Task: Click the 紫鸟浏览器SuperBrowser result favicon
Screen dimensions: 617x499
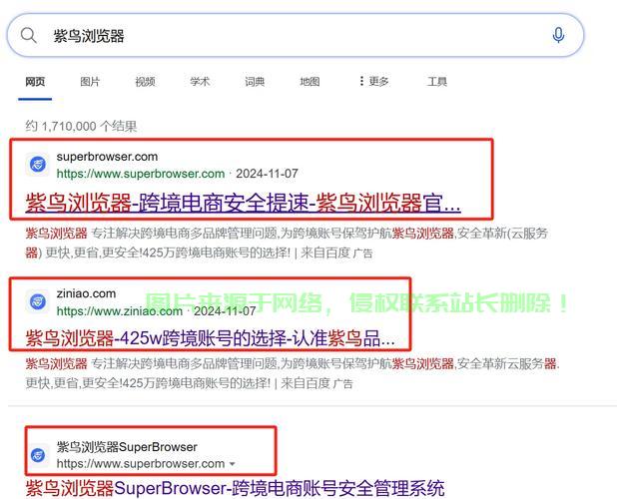Action: coord(38,455)
